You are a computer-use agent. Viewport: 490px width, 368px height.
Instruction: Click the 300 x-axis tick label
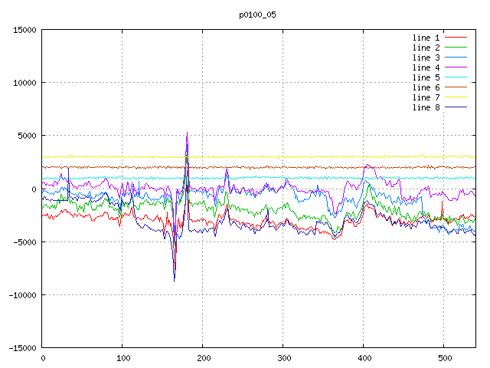(283, 358)
